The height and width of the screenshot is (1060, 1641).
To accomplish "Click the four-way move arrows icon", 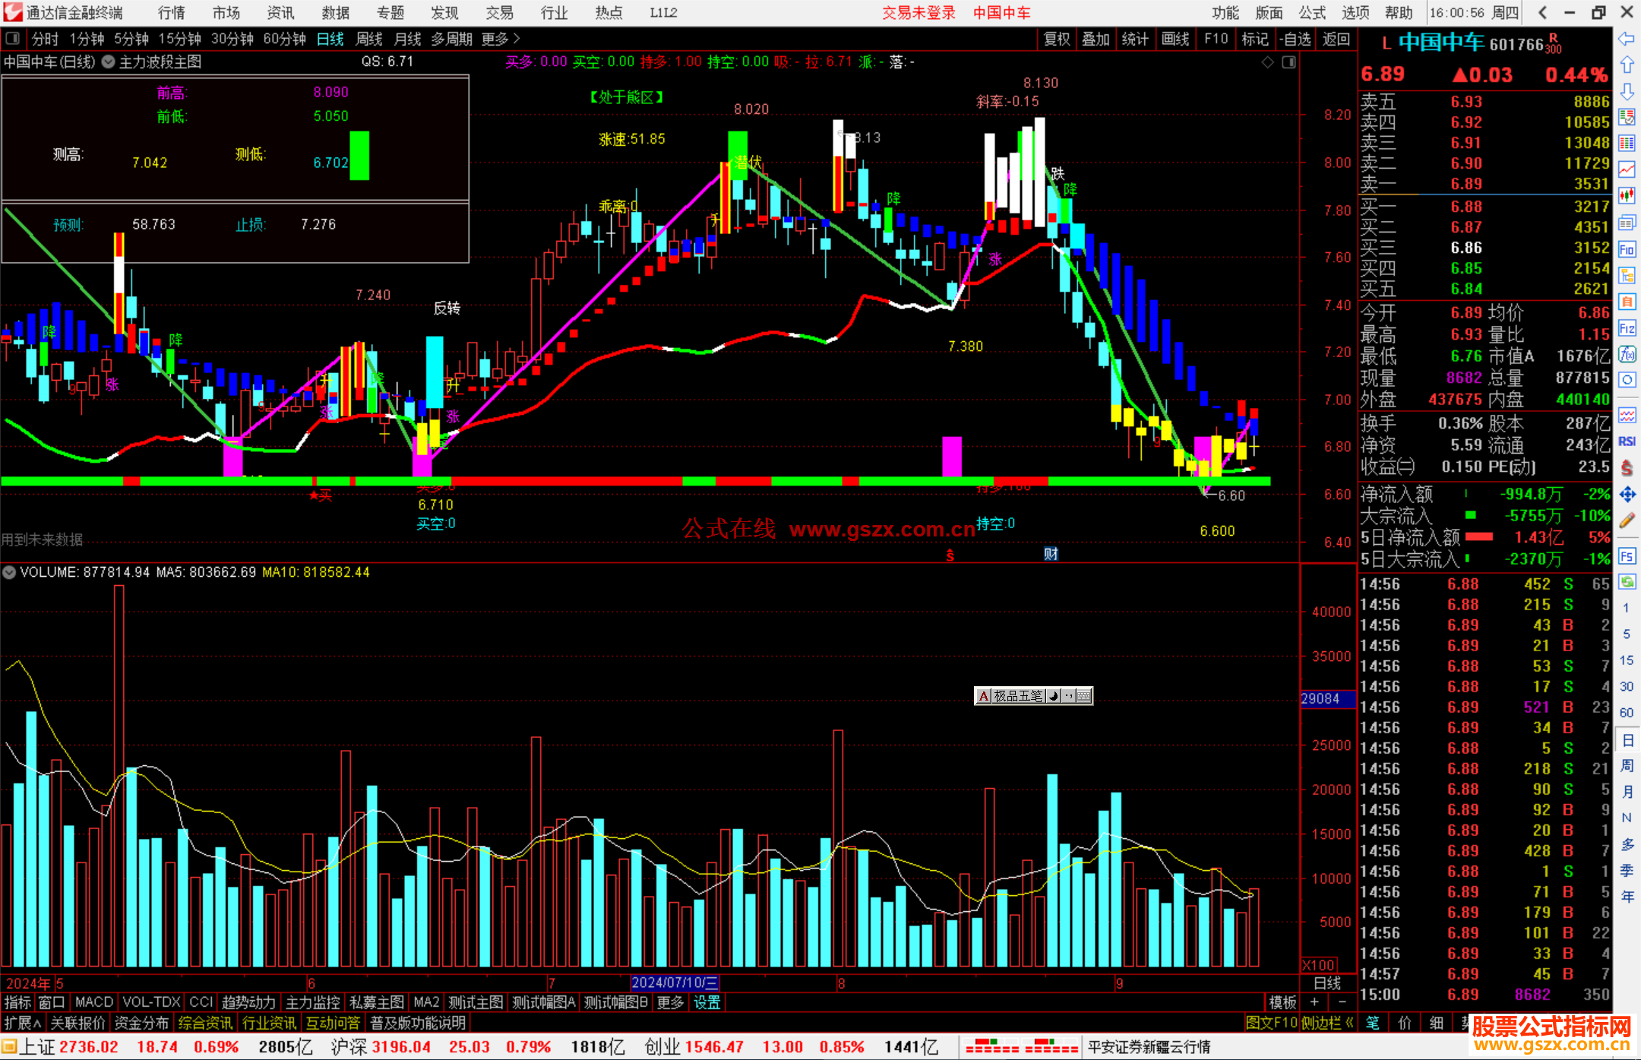I will (1627, 495).
